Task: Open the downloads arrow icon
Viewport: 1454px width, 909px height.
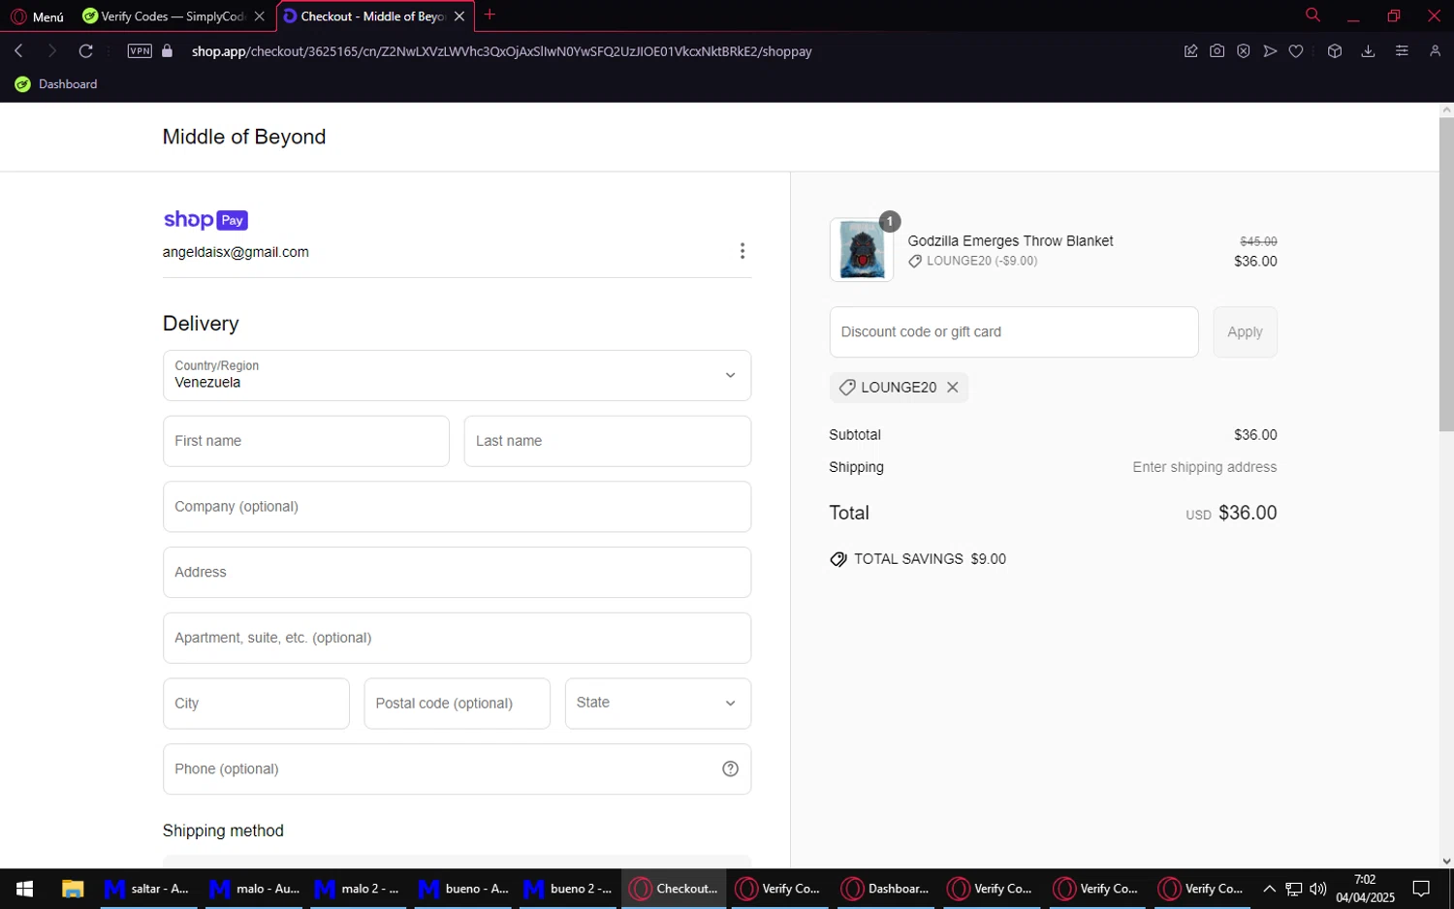Action: pyautogui.click(x=1368, y=51)
